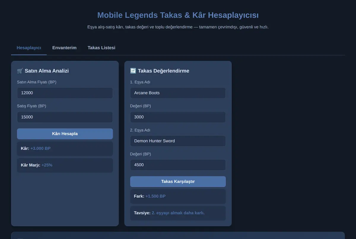Focus the Satın Alma Fiyatı field showing 12000
This screenshot has width=356, height=239.
[x=65, y=93]
